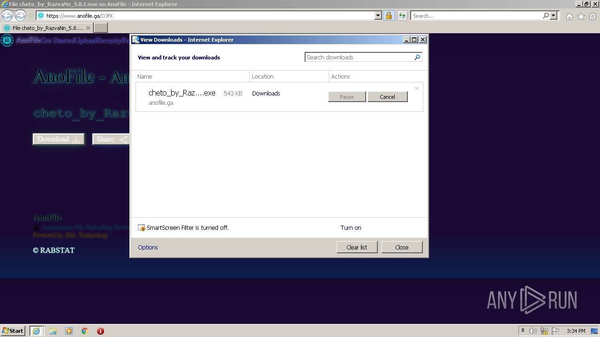Click the Refresh page icon
600x337 pixels.
point(402,15)
